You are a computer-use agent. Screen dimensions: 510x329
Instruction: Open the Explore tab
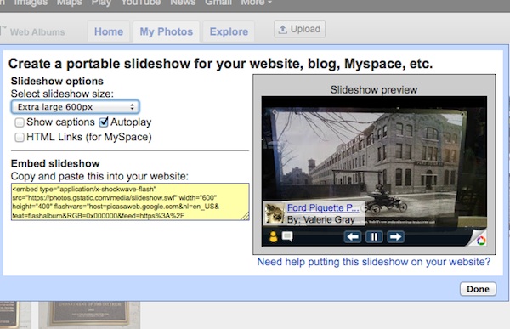[229, 31]
